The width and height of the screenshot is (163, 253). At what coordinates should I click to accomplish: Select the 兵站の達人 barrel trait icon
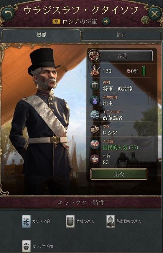tap(70, 221)
